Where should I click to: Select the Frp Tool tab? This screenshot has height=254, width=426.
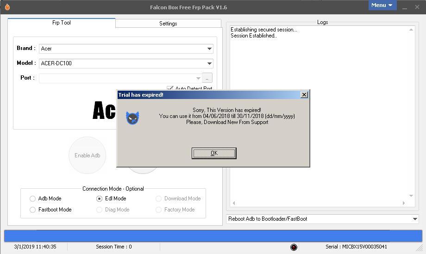pyautogui.click(x=62, y=23)
